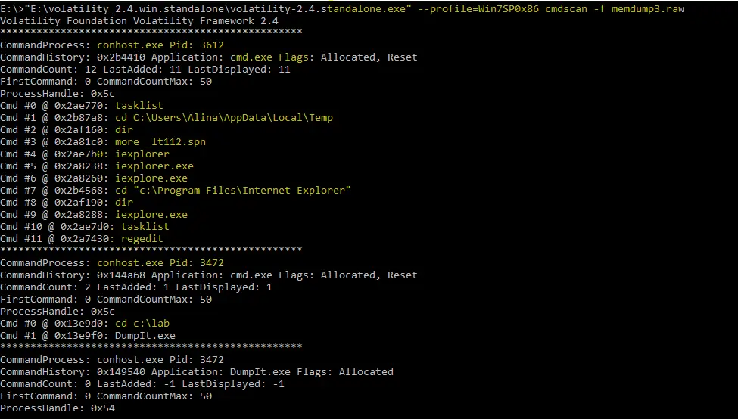The height and width of the screenshot is (419, 738).
Task: Click the ProcessHandle: 0x54 line
Action: click(58, 408)
